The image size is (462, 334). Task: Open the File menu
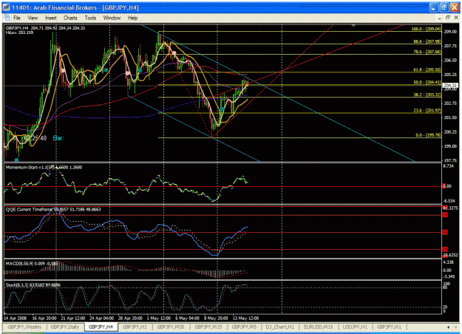[x=17, y=18]
